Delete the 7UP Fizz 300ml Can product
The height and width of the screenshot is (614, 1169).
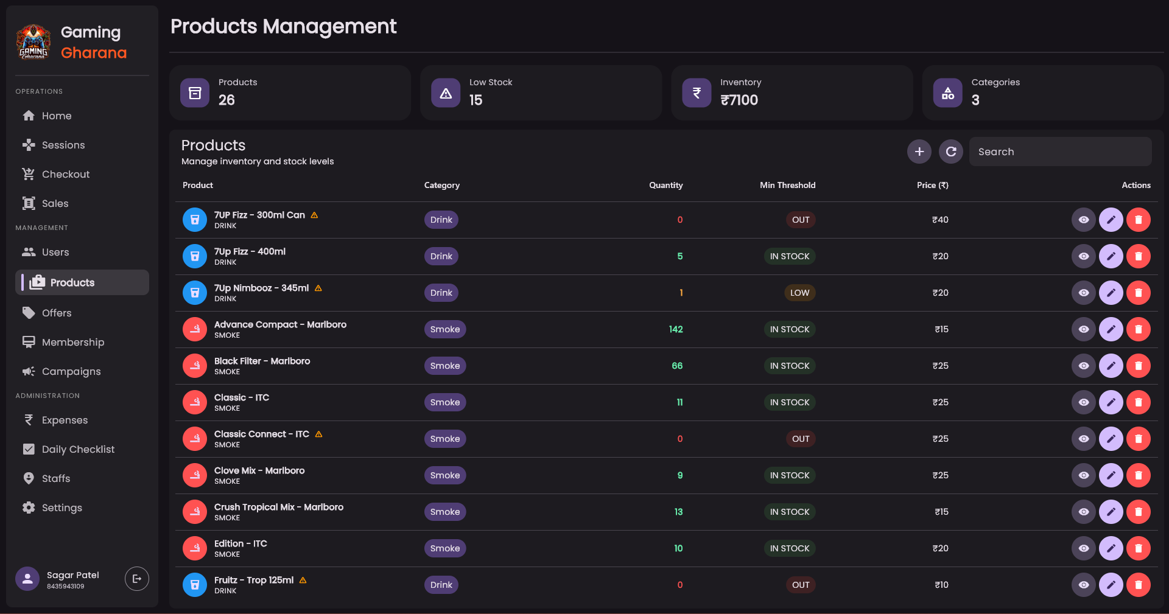click(1138, 220)
